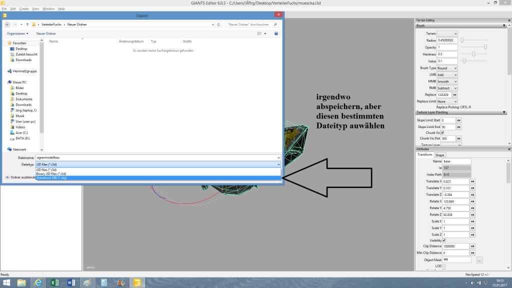The height and width of the screenshot is (288, 512).
Task: Select Dieser PC in sidebar
Action: point(19,82)
